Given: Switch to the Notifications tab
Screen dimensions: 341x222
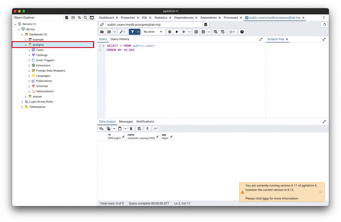Looking at the screenshot, I should coord(145,121).
